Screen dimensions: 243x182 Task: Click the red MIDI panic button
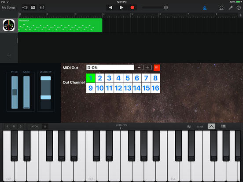157,68
